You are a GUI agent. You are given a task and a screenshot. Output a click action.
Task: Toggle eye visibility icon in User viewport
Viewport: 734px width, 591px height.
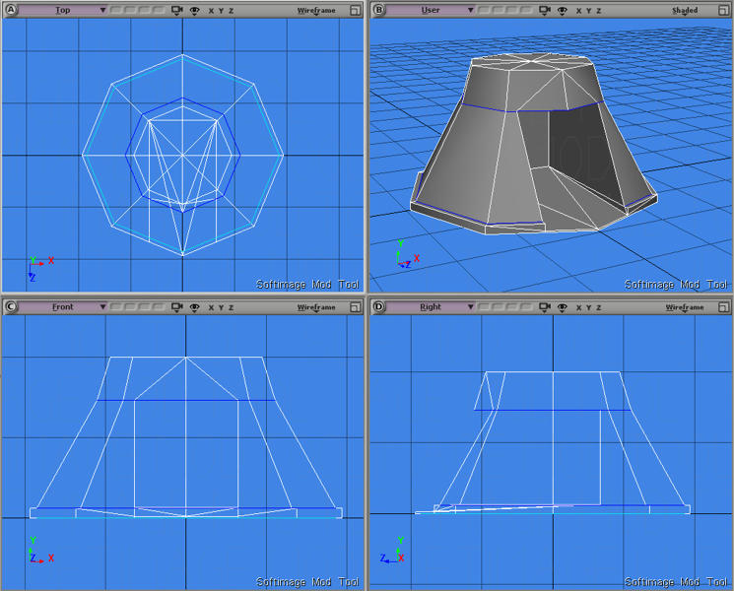pyautogui.click(x=563, y=10)
